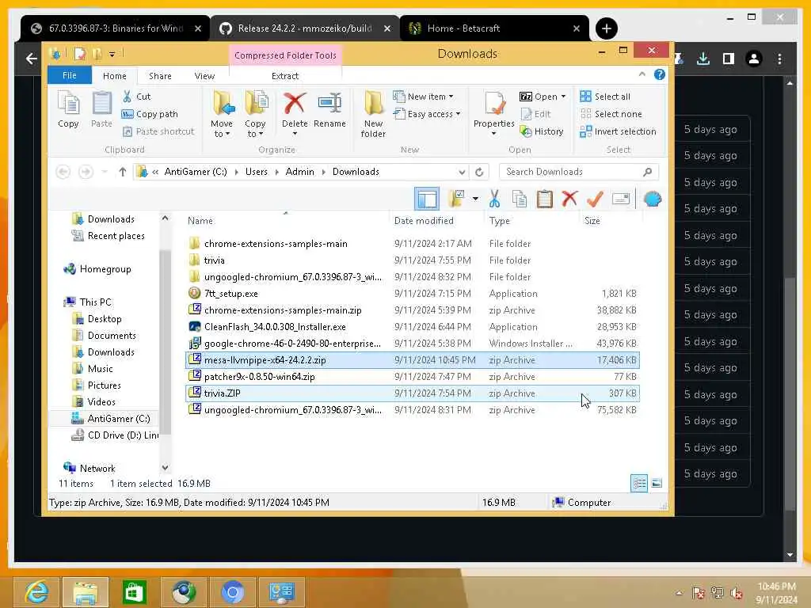Switch to large icons view button
This screenshot has height=608, width=811.
(x=657, y=484)
